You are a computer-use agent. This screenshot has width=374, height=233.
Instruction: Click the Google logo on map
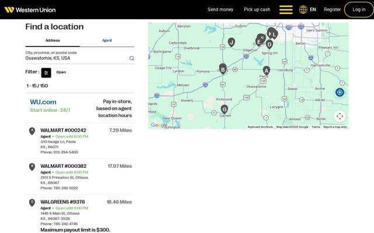point(159,125)
